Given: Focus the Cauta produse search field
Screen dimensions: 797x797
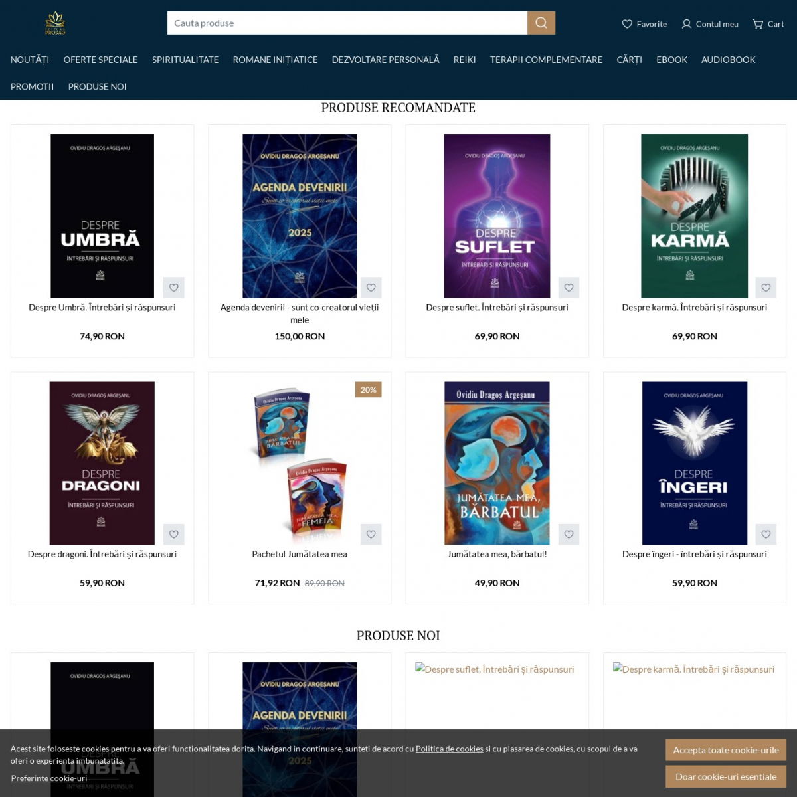Looking at the screenshot, I should coord(347,23).
